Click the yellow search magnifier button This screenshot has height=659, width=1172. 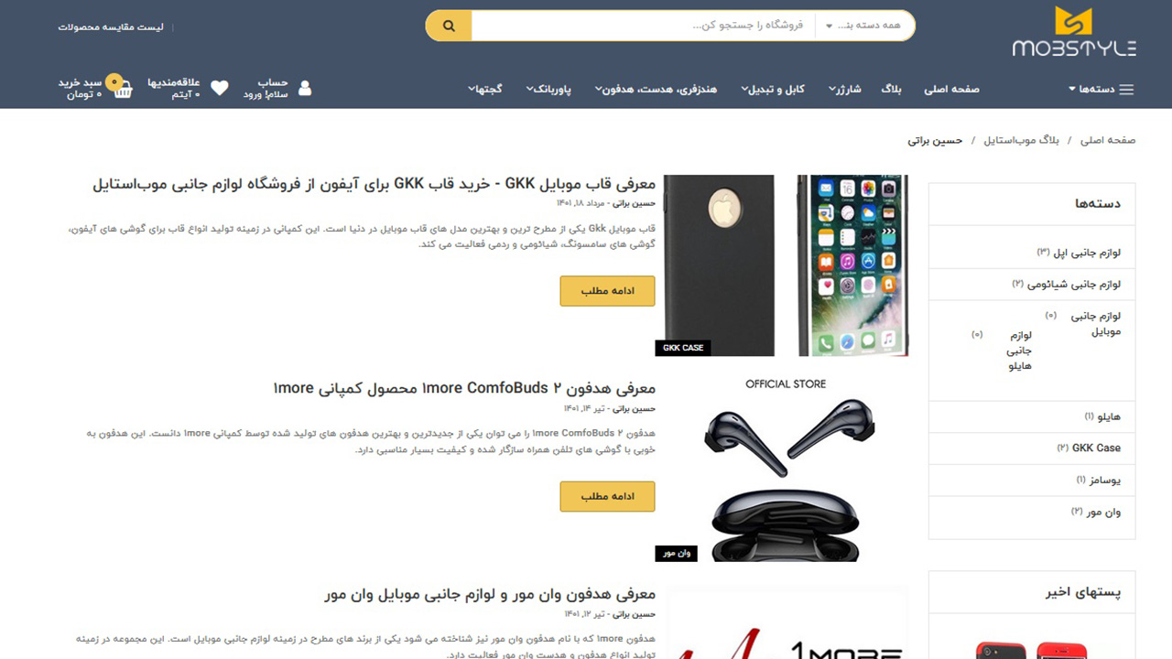[x=449, y=26]
